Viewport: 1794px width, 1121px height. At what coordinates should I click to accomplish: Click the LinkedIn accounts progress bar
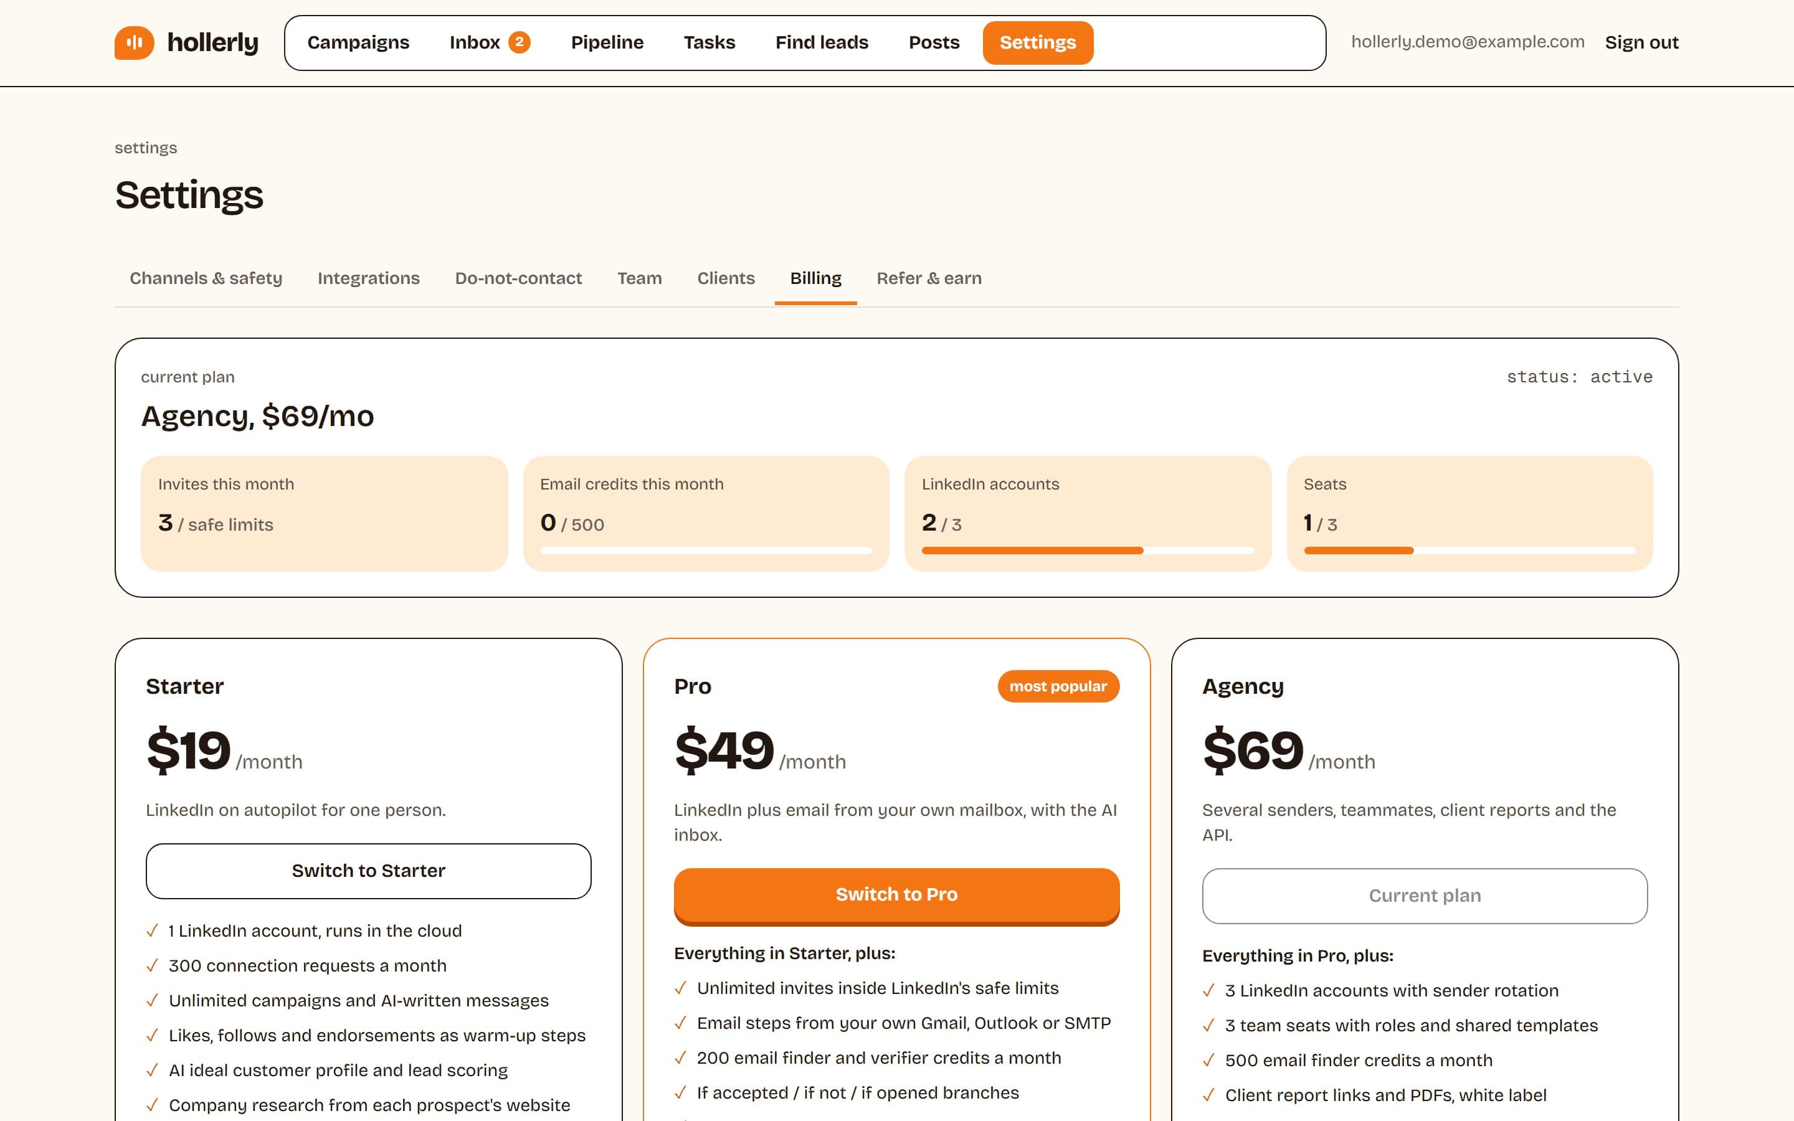coord(1088,550)
